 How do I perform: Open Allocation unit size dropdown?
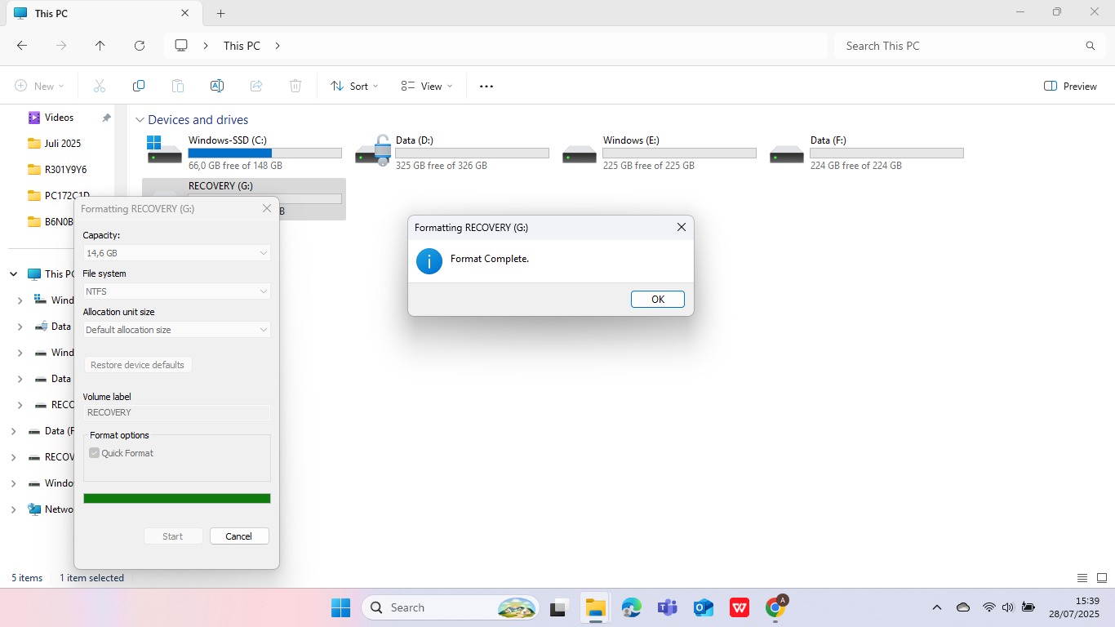pyautogui.click(x=176, y=330)
